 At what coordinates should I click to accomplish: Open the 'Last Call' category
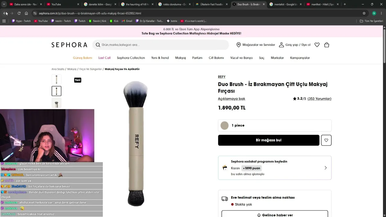[104, 58]
